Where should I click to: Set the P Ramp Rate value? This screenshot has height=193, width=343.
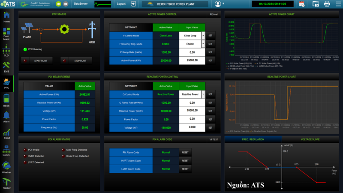pyautogui.click(x=210, y=52)
